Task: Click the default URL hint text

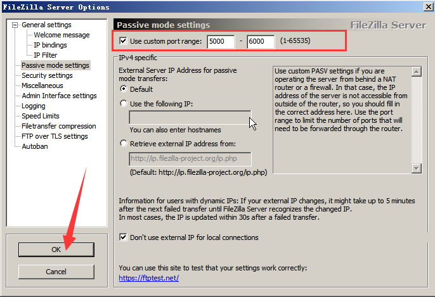Action: point(198,172)
